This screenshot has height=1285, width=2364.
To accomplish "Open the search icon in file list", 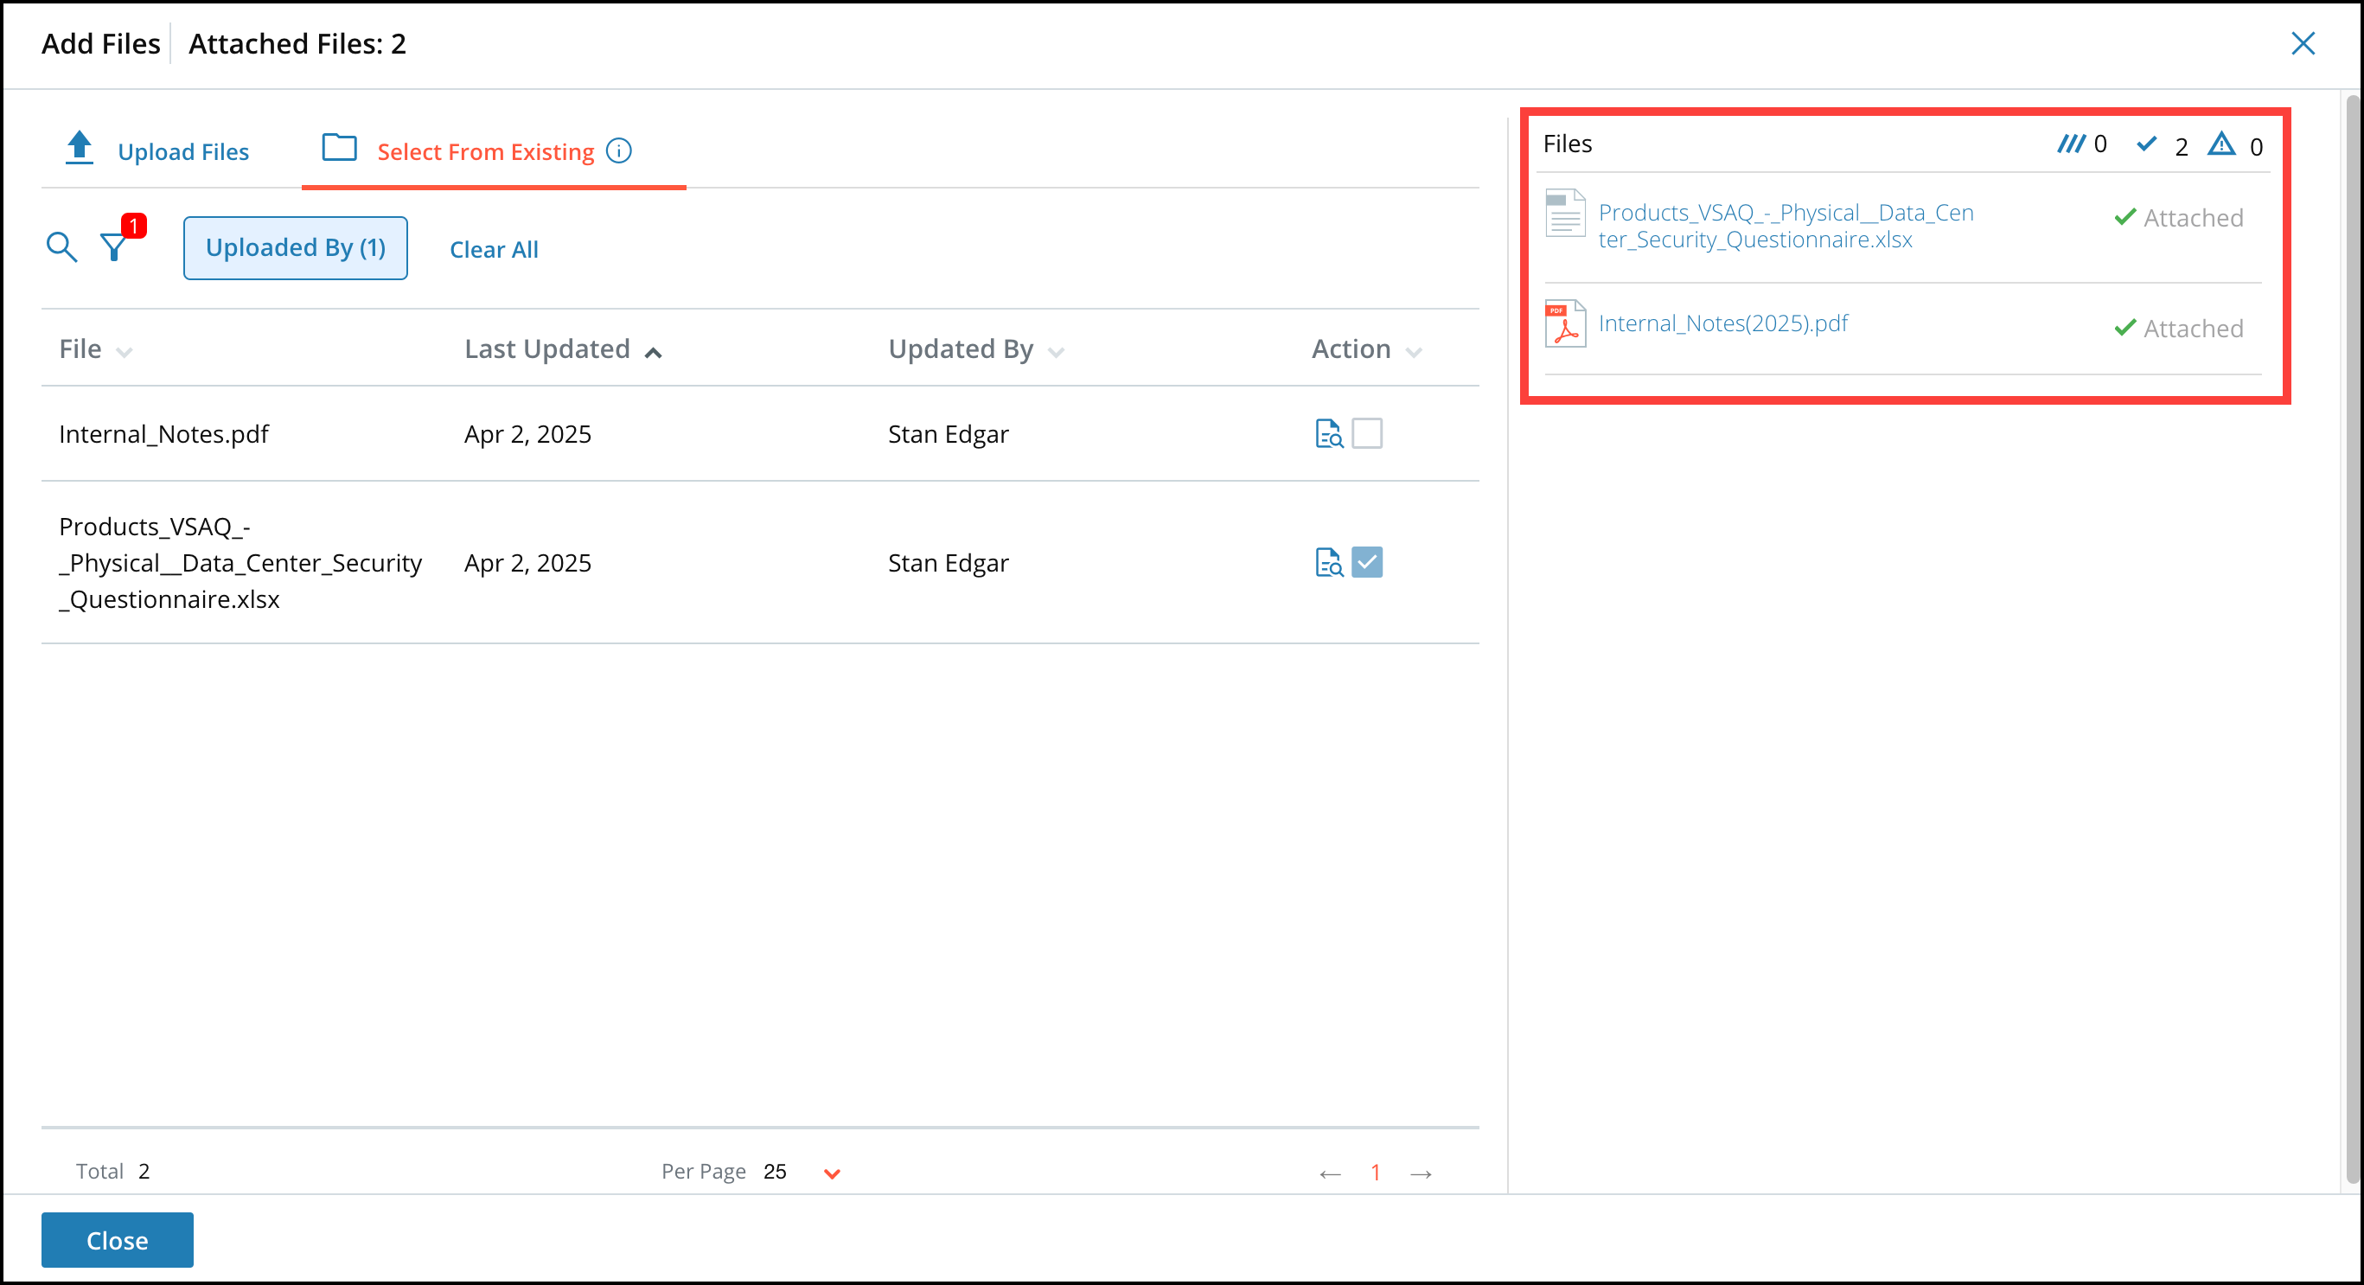I will (x=61, y=247).
